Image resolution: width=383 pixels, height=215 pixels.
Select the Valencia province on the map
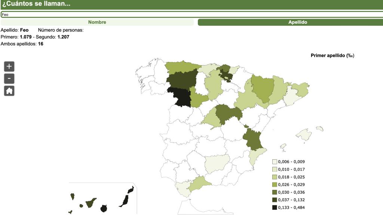(252, 139)
